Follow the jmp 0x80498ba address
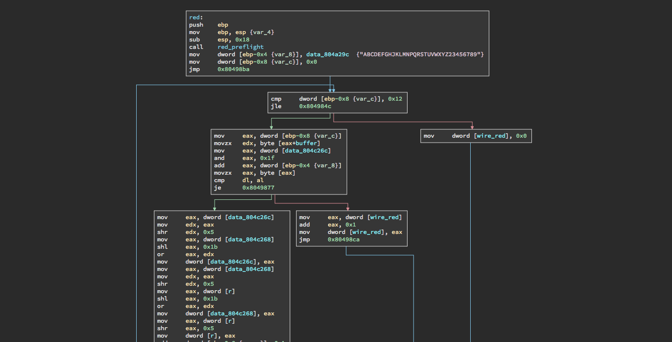Viewport: 672px width, 342px height. click(x=233, y=69)
